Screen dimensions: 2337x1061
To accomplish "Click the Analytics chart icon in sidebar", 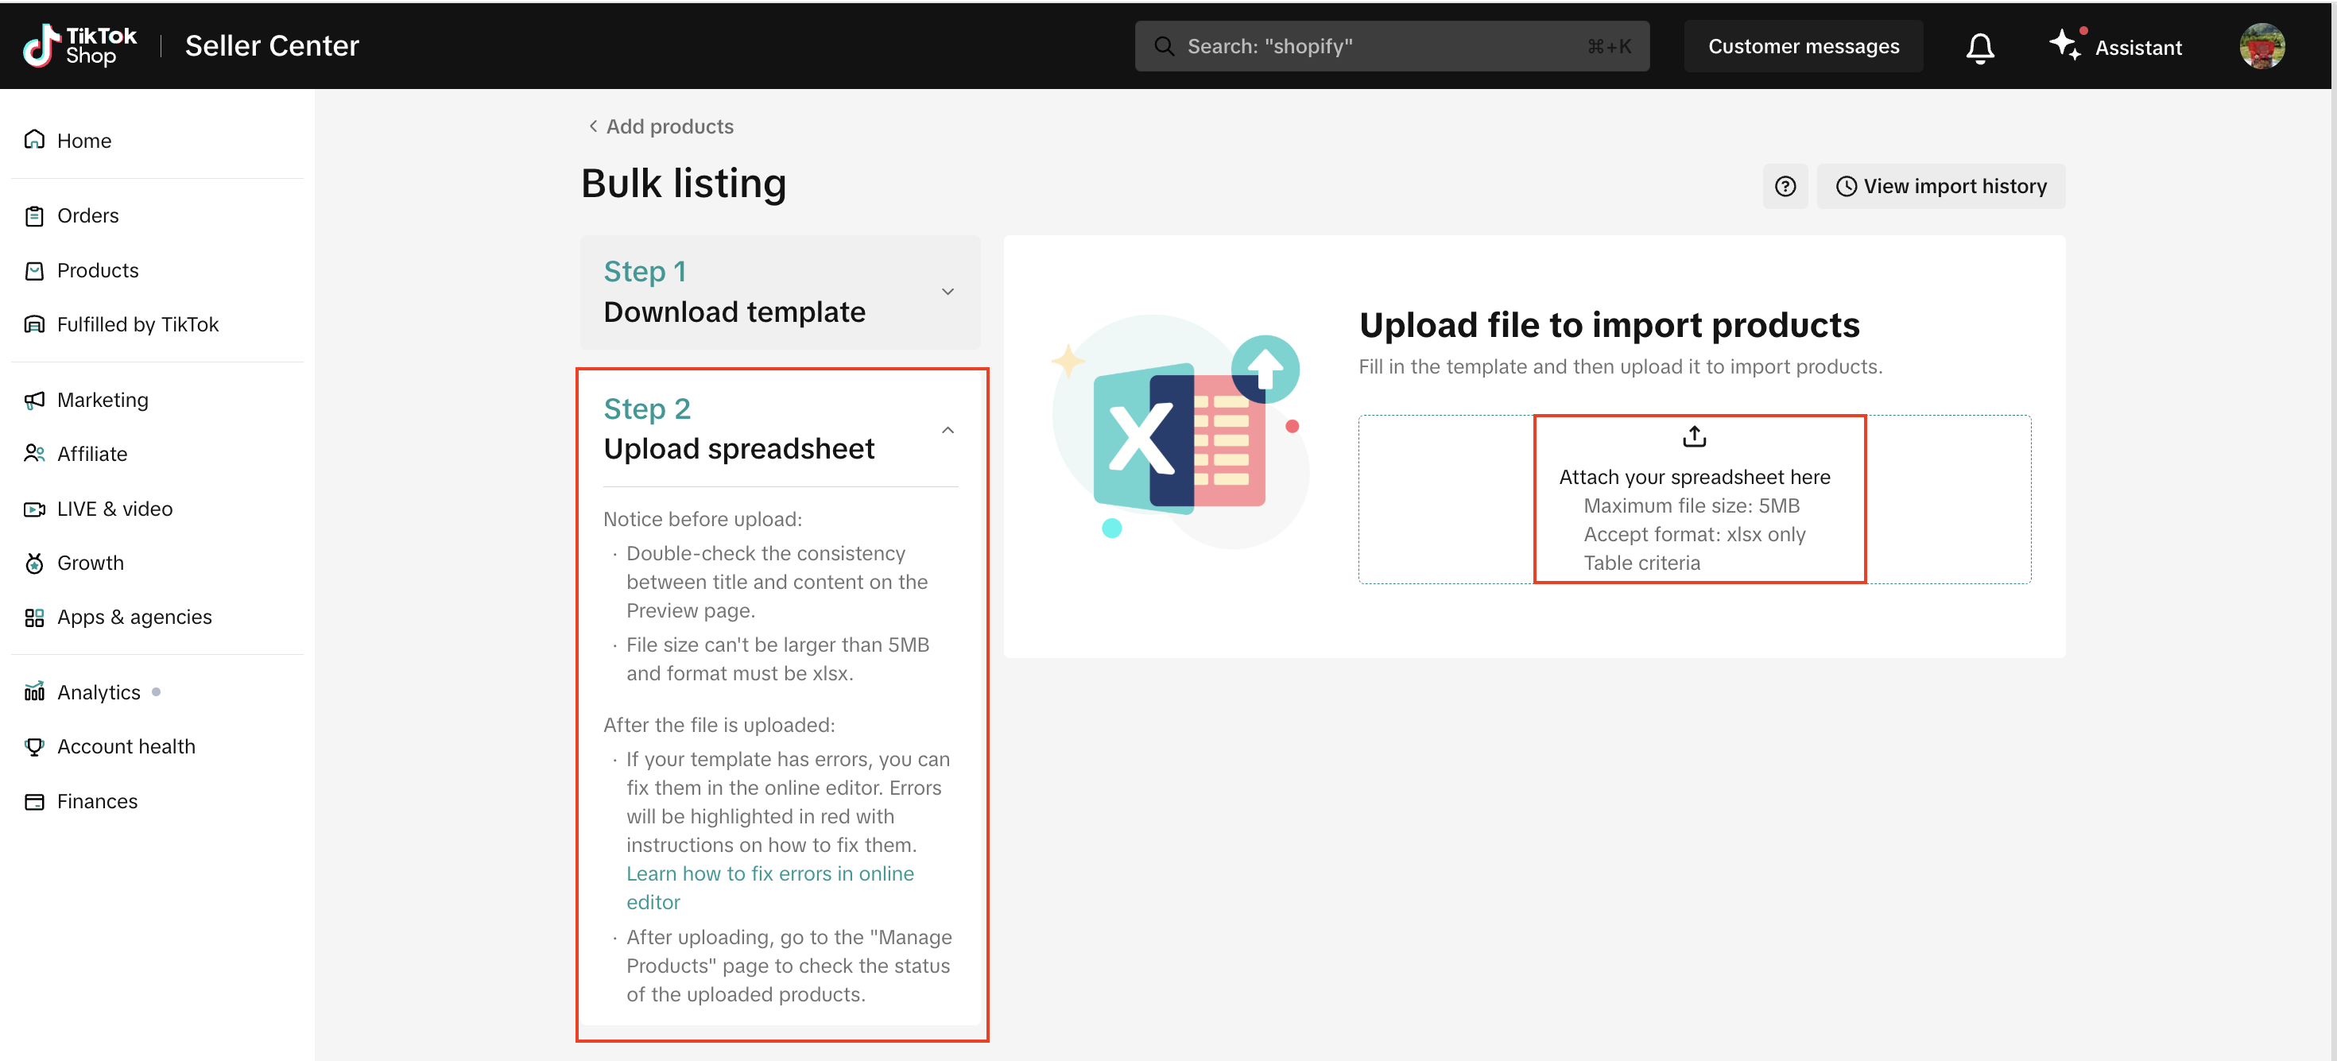I will coord(34,692).
